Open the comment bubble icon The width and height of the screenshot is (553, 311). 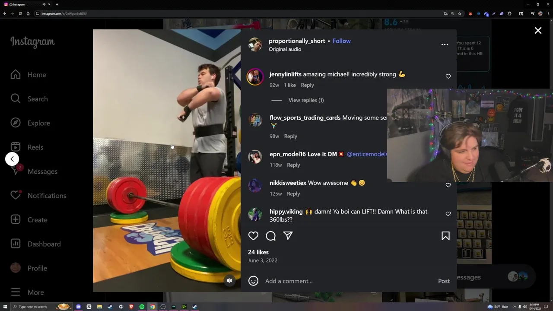(x=271, y=236)
